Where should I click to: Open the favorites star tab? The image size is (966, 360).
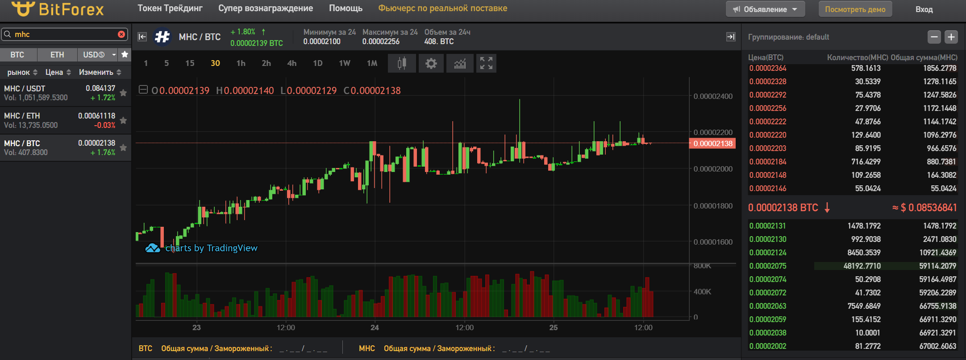click(125, 54)
